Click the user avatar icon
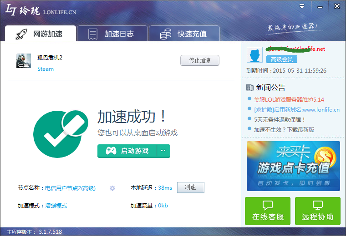This screenshot has width=346, height=236. [254, 55]
